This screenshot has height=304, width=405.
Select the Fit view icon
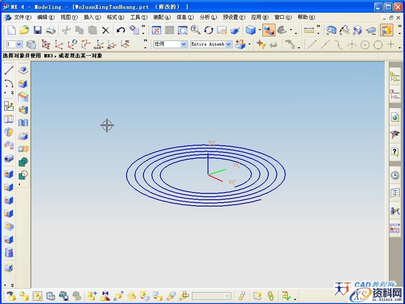coord(157,30)
